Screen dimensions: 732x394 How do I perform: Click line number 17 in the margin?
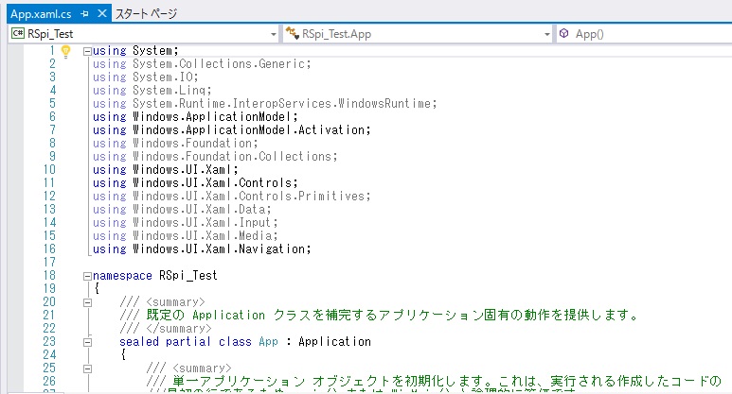(x=49, y=263)
